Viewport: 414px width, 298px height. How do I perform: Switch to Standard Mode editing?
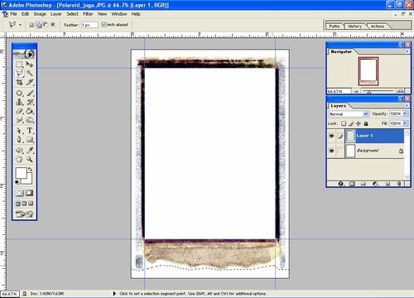(19, 193)
